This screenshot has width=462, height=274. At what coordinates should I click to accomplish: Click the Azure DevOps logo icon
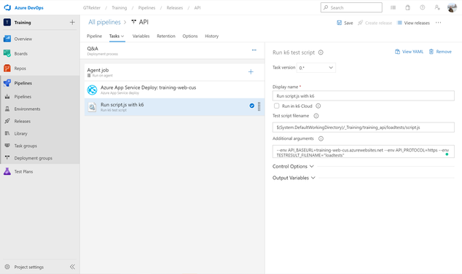(7, 8)
